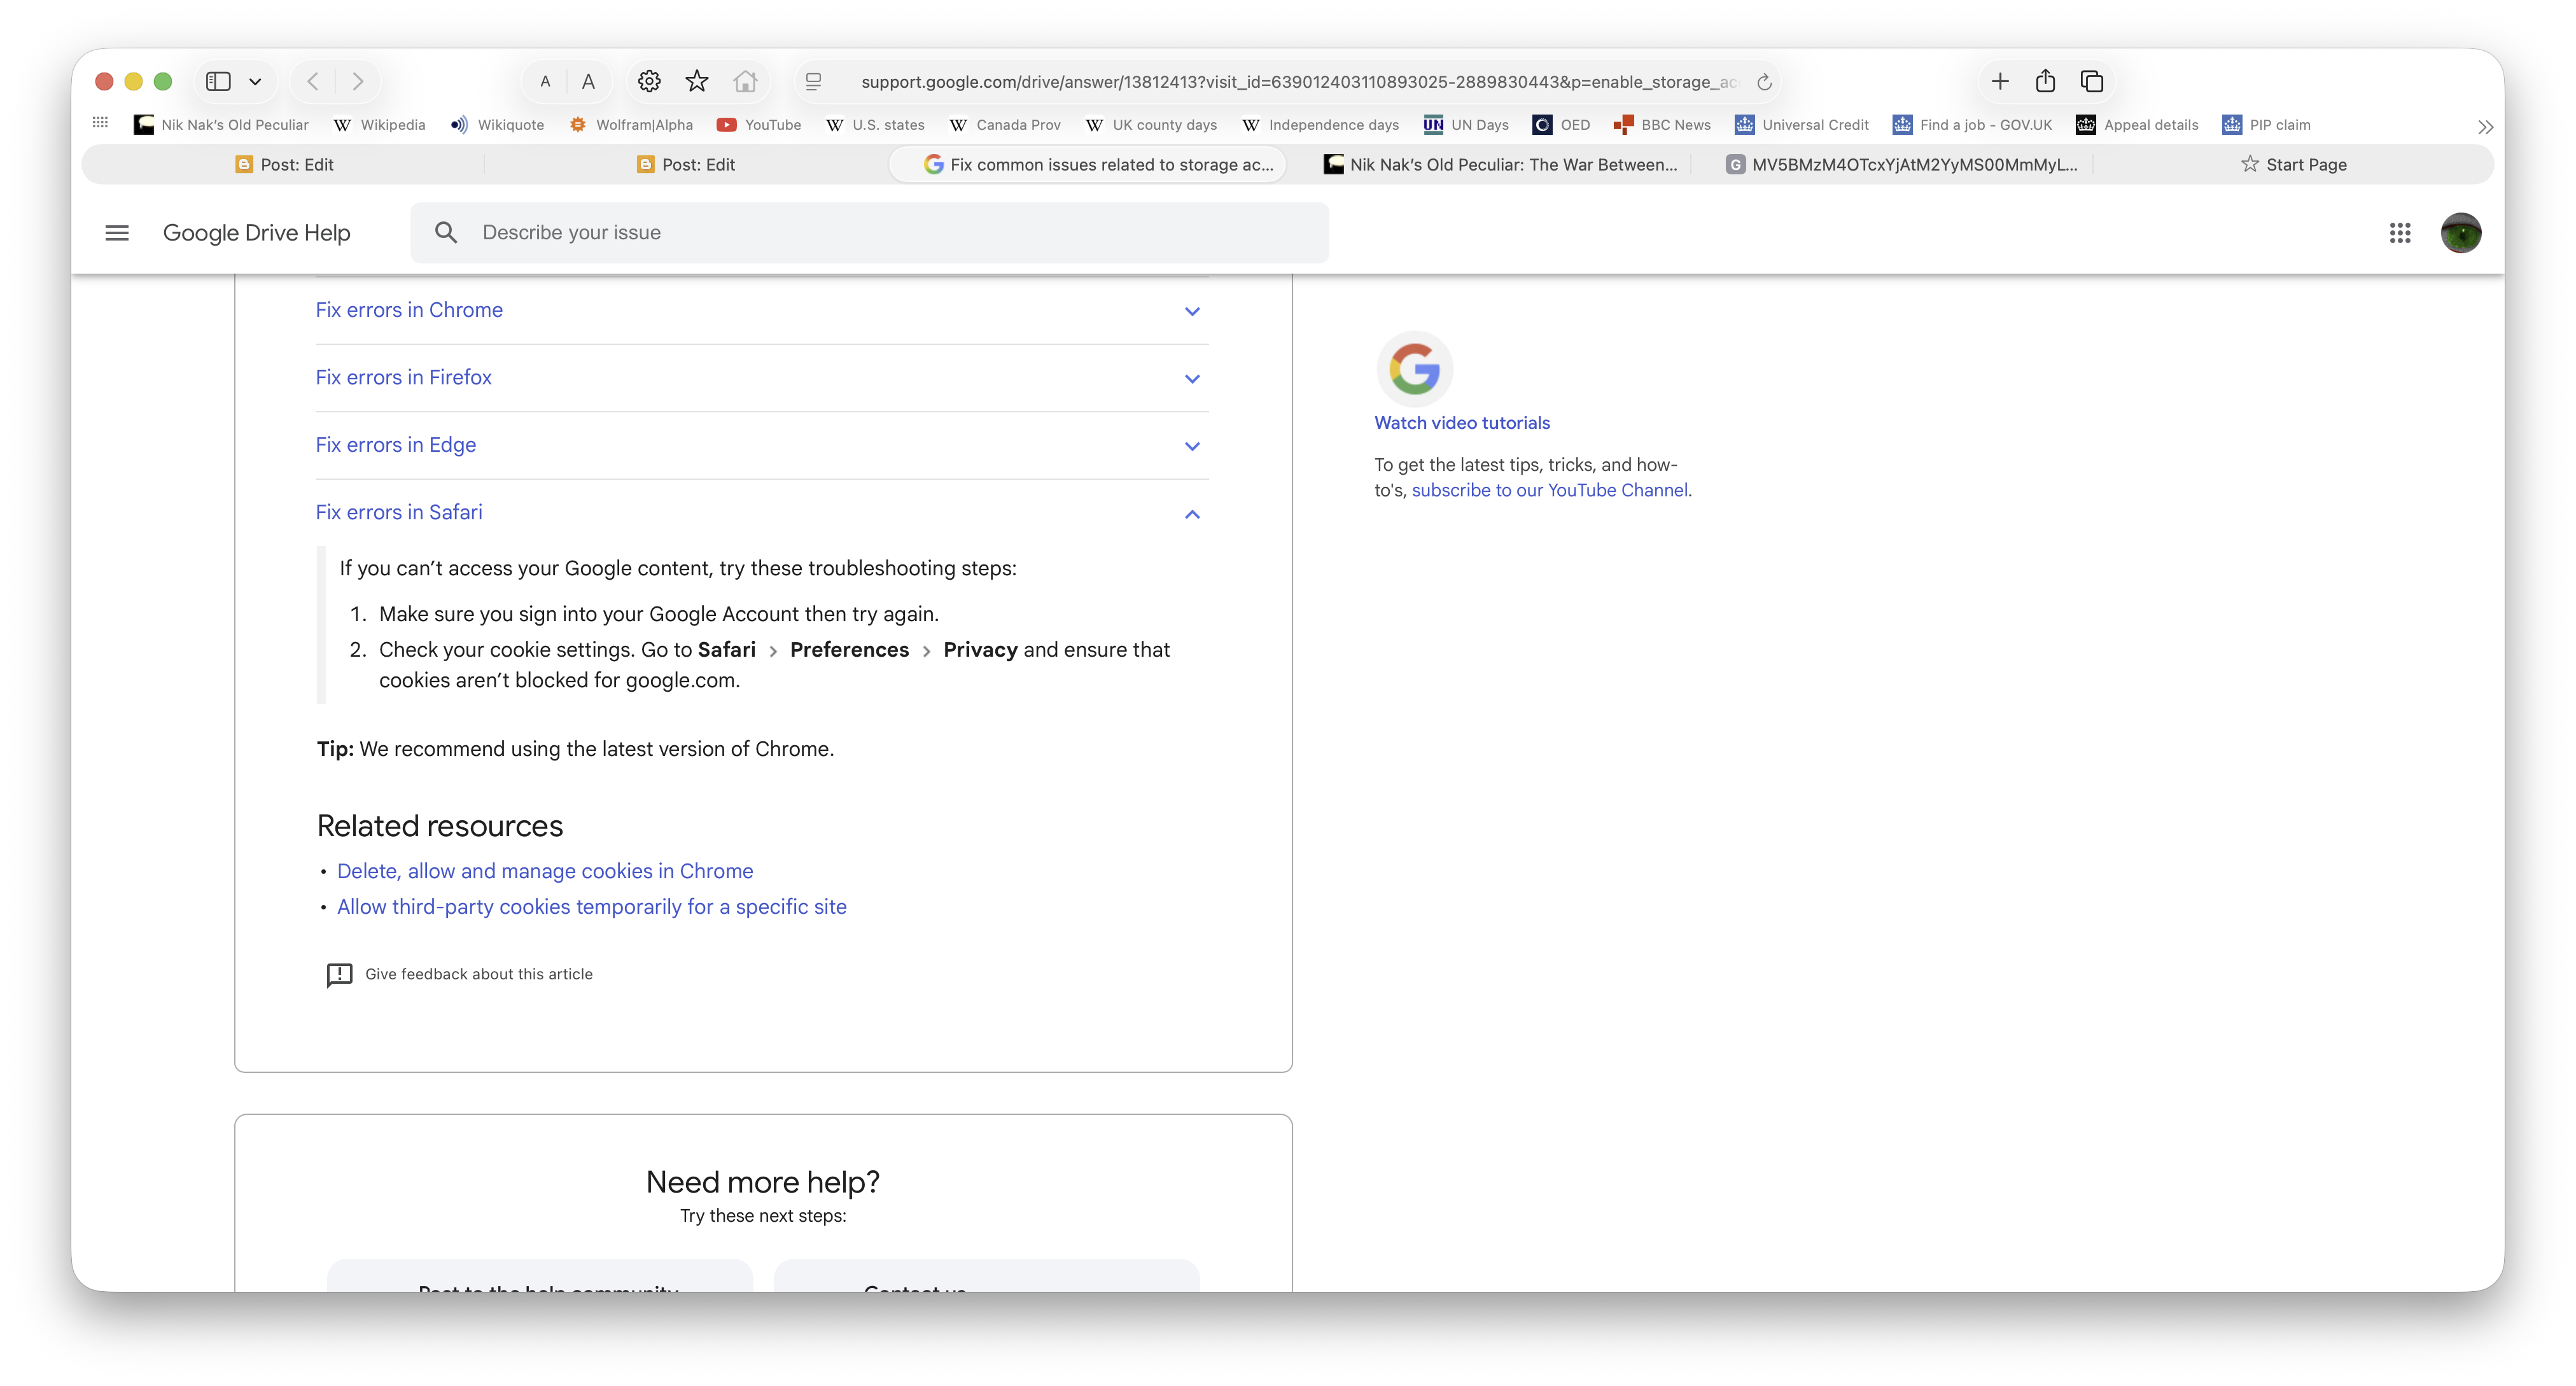
Task: Click the reload page icon
Action: pos(1764,82)
